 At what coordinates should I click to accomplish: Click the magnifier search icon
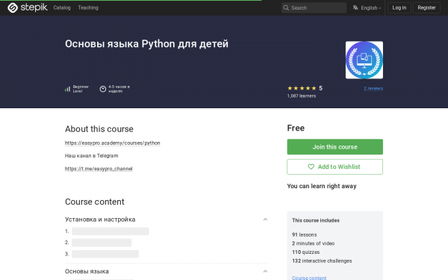click(x=286, y=7)
